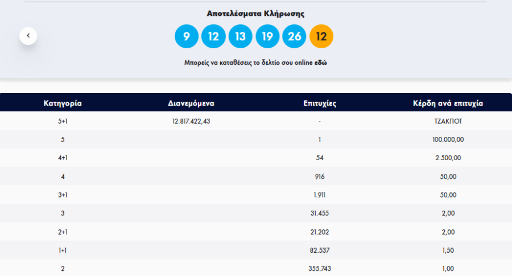The image size is (512, 276).
Task: Click the 100.000,00 winnings value
Action: (x=448, y=140)
